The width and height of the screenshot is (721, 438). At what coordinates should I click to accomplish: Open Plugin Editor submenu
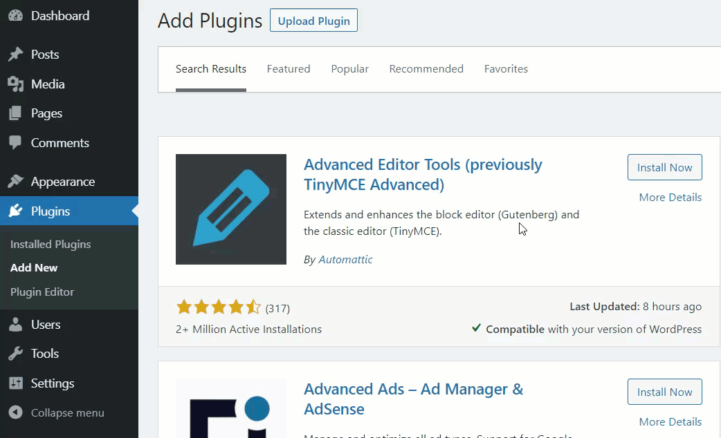42,292
